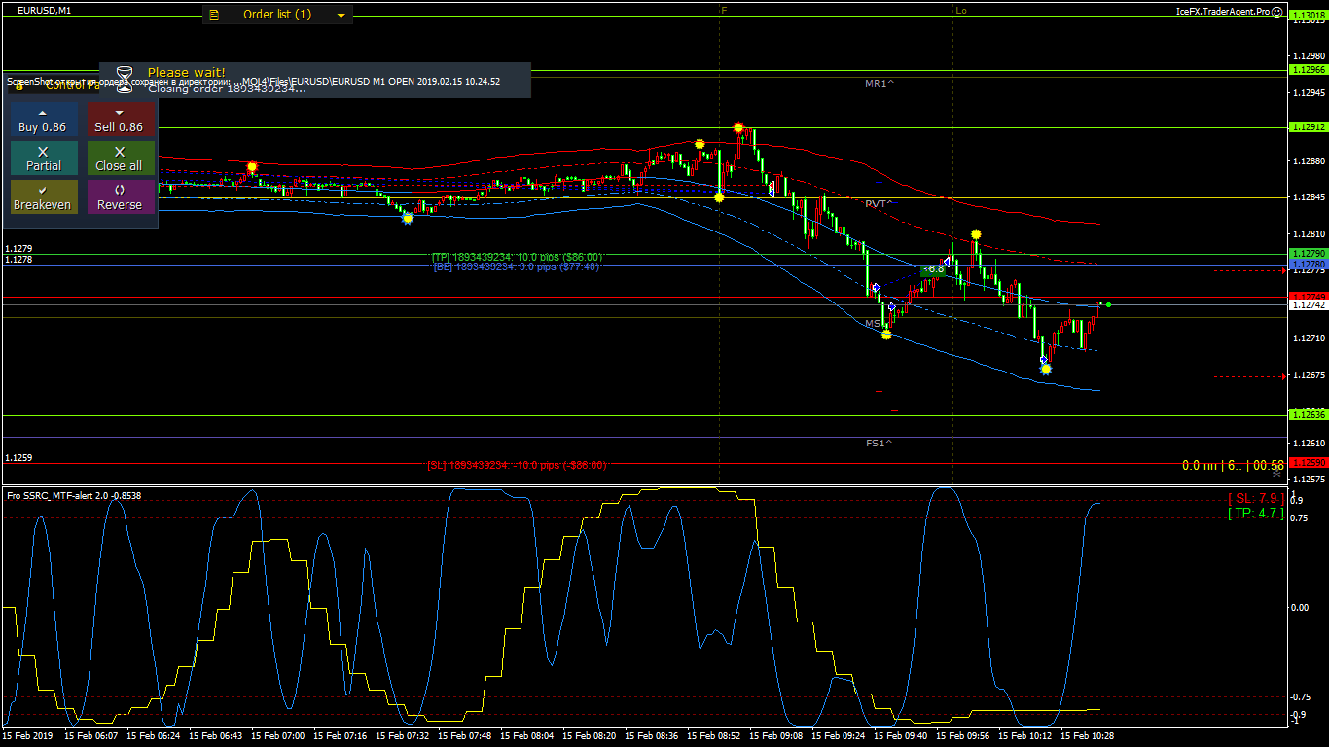Click the red 1.12590 stop-loss price tag
1329x747 pixels.
pos(1308,464)
